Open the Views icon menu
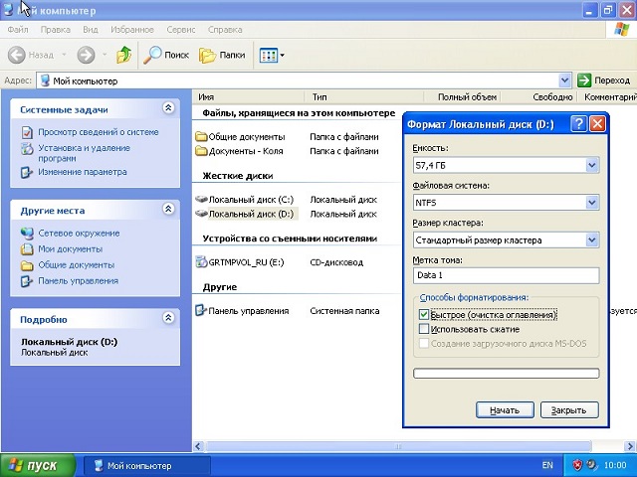The image size is (637, 477). (x=272, y=55)
